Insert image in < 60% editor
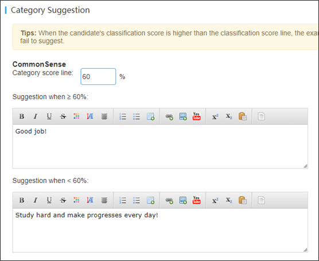This screenshot has width=319, height=261. [182, 200]
